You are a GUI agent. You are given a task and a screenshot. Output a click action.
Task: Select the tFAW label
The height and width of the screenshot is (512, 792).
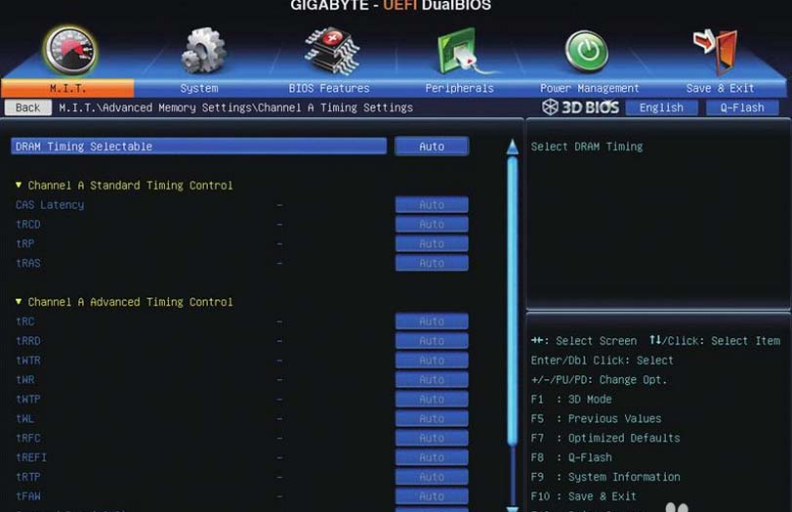pos(27,496)
